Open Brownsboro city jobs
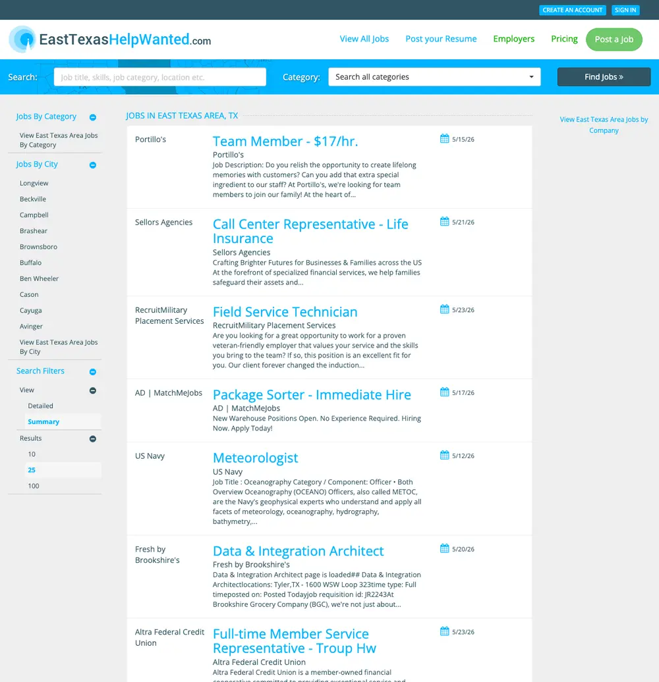Image resolution: width=659 pixels, height=682 pixels. pos(38,247)
